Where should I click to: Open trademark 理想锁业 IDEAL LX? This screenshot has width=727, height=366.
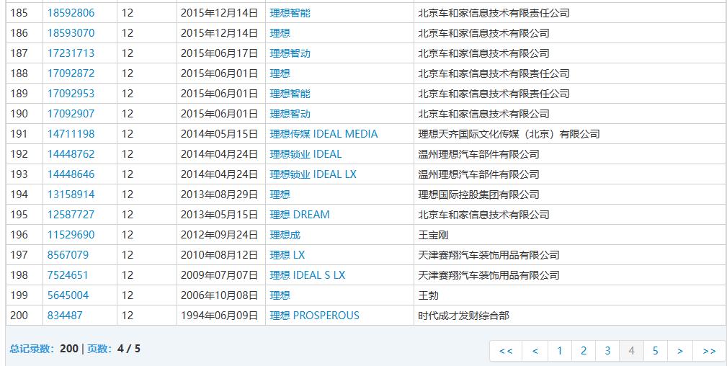(313, 174)
